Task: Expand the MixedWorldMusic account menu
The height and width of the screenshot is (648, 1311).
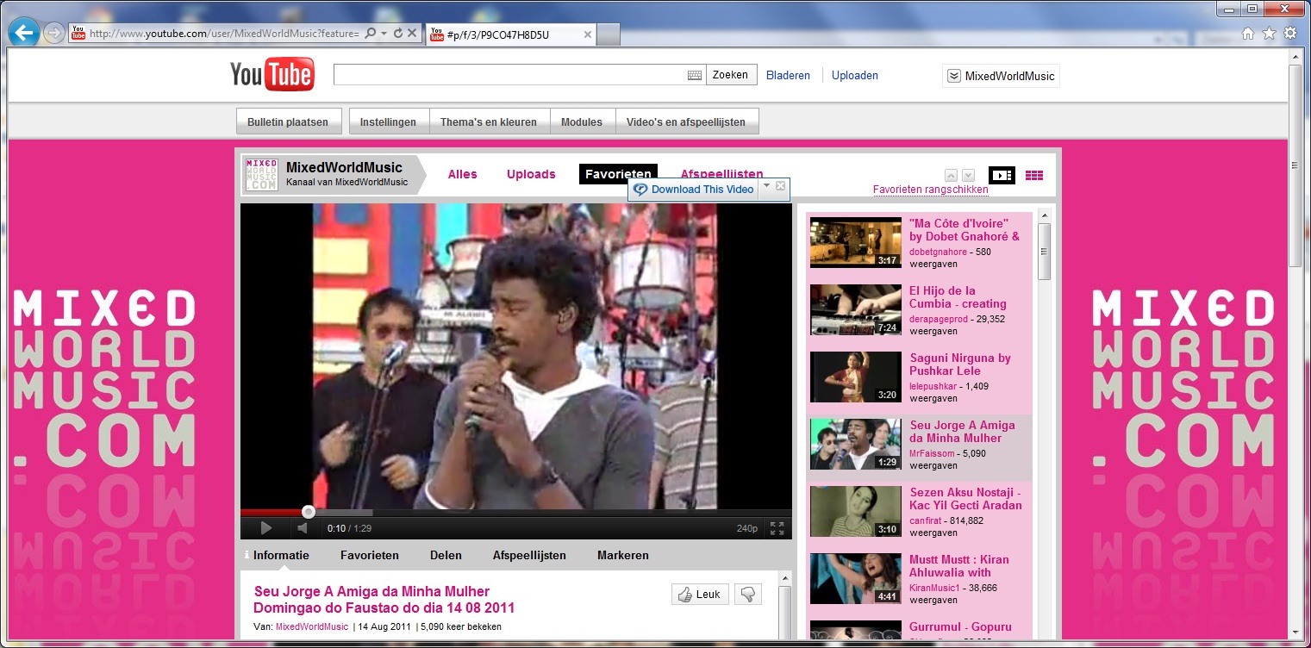Action: coord(1001,76)
